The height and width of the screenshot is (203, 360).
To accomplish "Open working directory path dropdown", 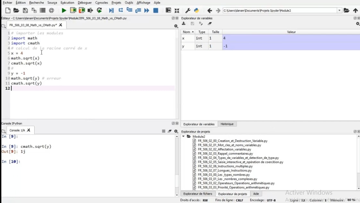I will [x=339, y=10].
